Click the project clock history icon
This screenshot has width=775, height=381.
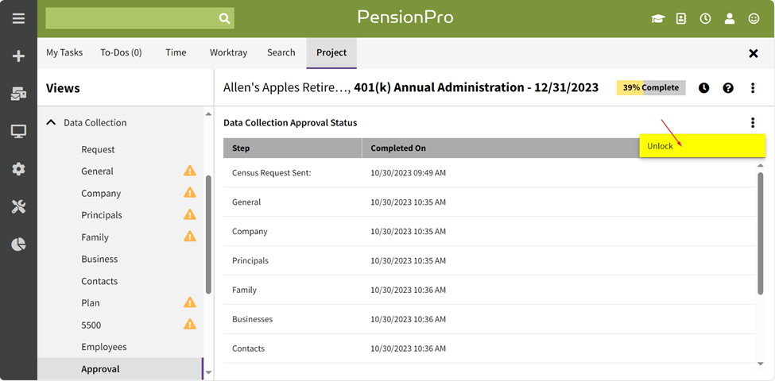click(703, 88)
